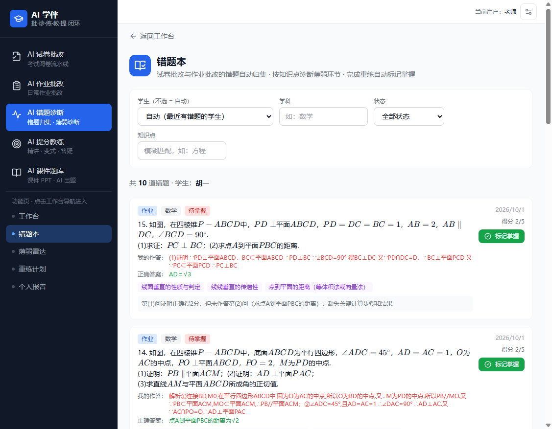Click the 待掌握 badge on question 14
This screenshot has height=429, width=552.
(197, 339)
